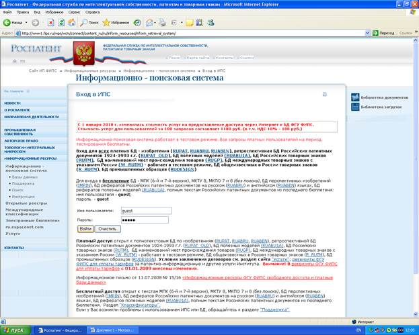Open Электронные бюллетени sidebar link
This screenshot has width=419, height=335.
click(32, 221)
